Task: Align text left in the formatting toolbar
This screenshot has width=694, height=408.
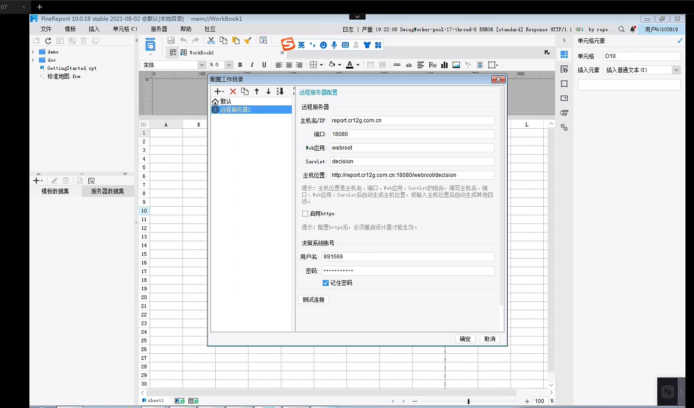Action: click(x=279, y=65)
